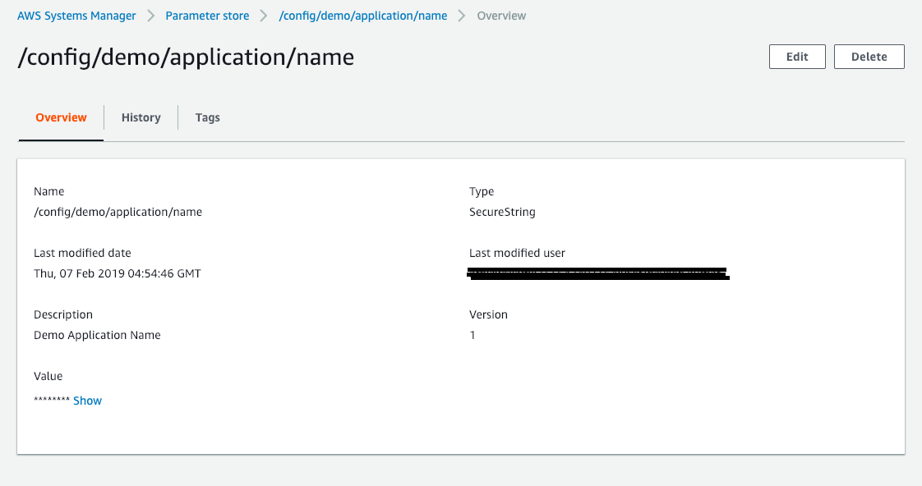The height and width of the screenshot is (486, 922).
Task: Click the masked asterisks of the Value field
Action: 53,400
